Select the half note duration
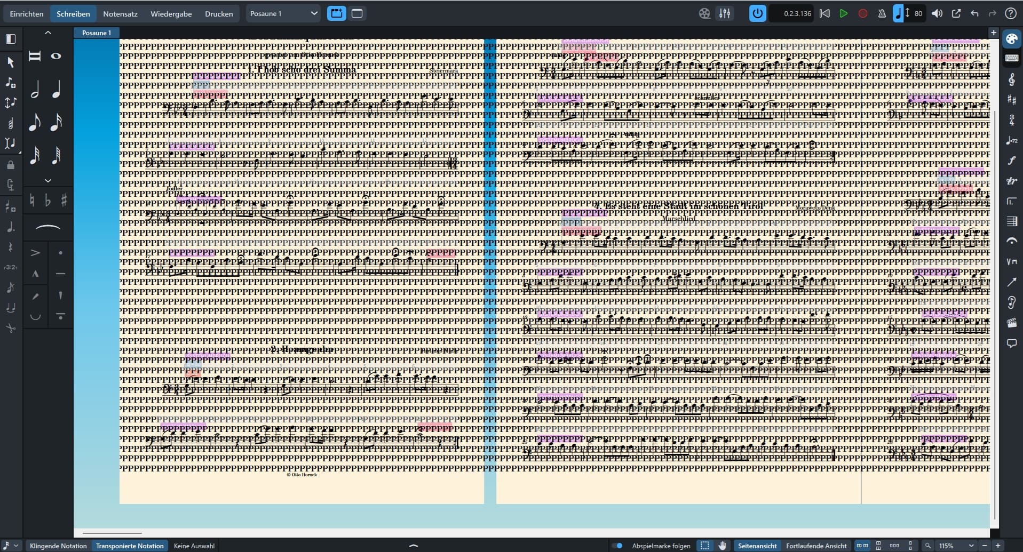 coord(35,90)
